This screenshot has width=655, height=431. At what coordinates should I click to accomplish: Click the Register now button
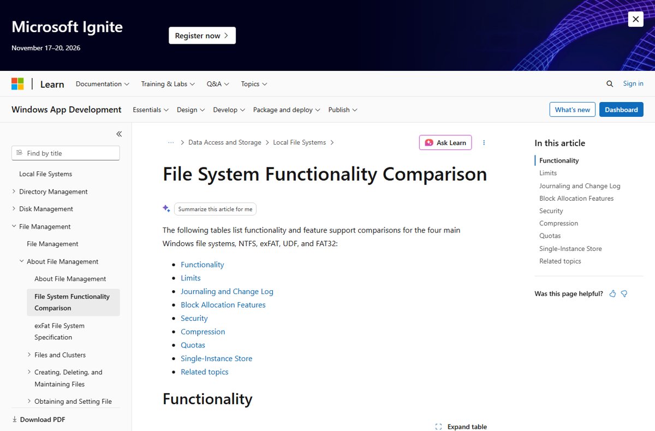pos(202,35)
